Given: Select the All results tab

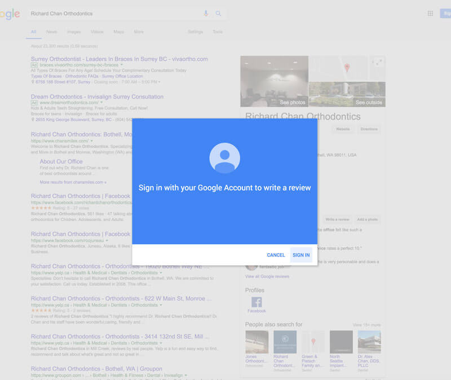Looking at the screenshot, I should pos(34,32).
